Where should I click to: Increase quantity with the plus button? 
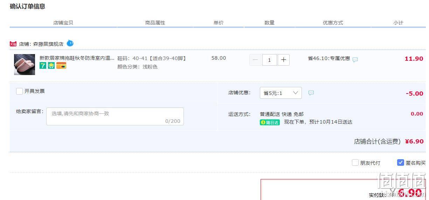point(283,60)
